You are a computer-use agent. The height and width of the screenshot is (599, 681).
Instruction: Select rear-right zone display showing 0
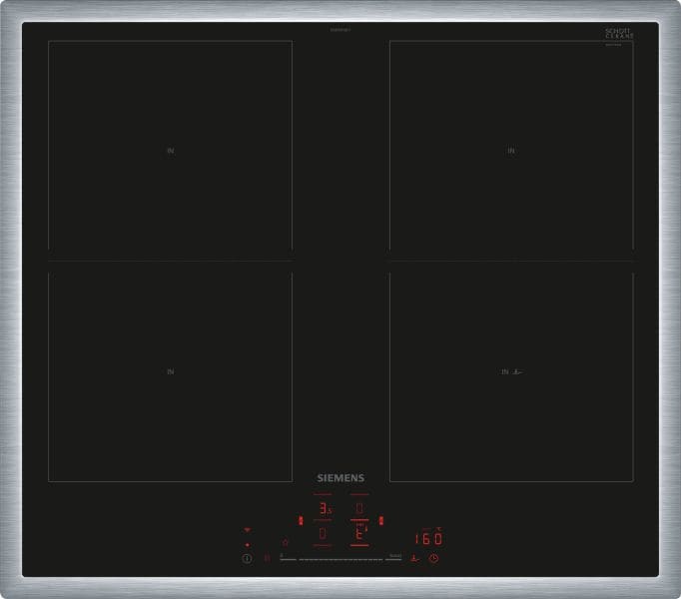click(x=359, y=508)
